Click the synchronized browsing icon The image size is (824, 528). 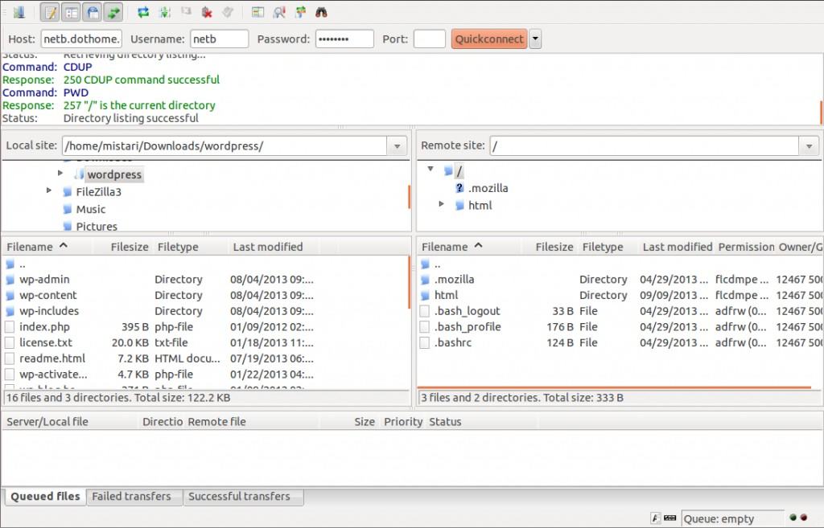coord(300,12)
